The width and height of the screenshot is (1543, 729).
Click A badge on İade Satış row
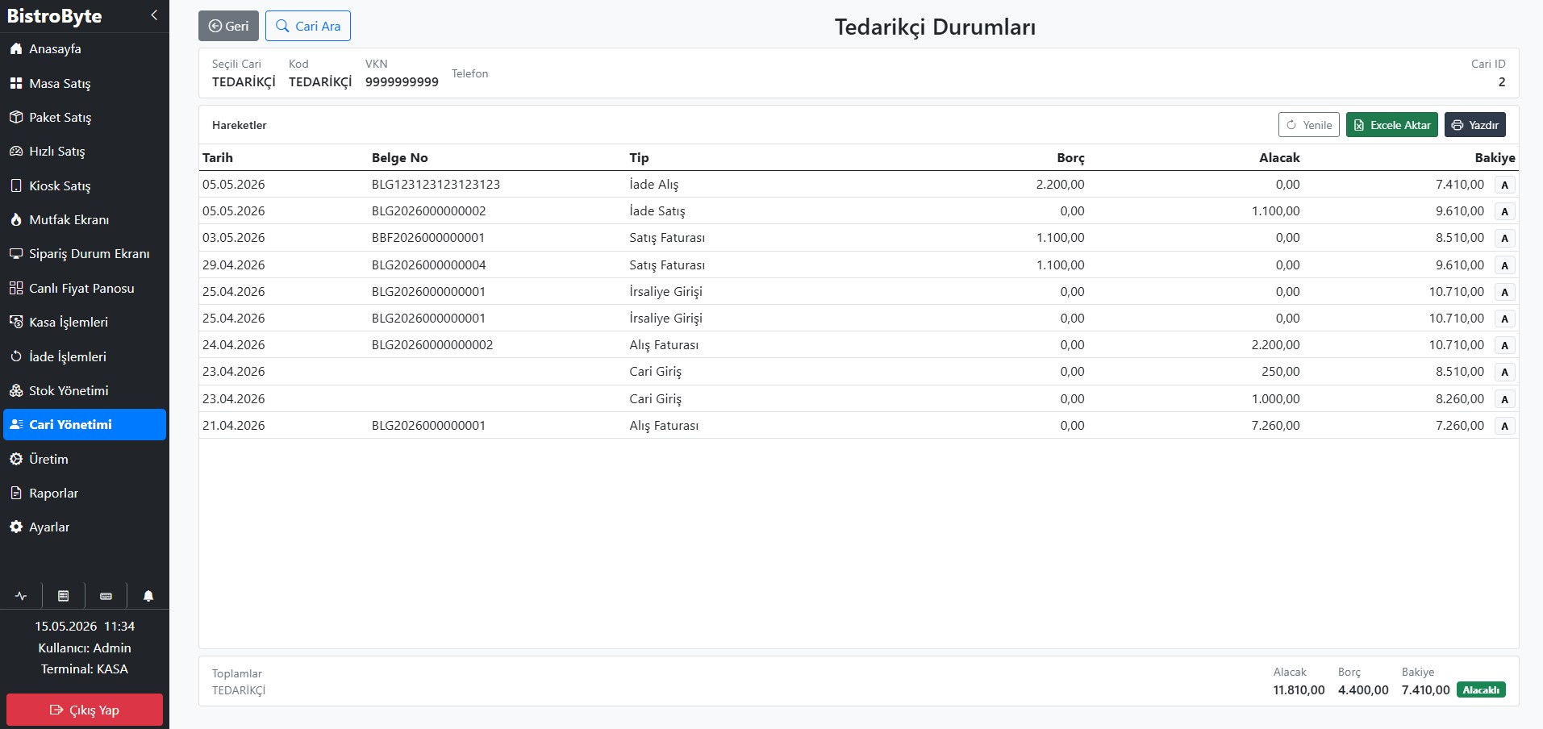tap(1504, 211)
